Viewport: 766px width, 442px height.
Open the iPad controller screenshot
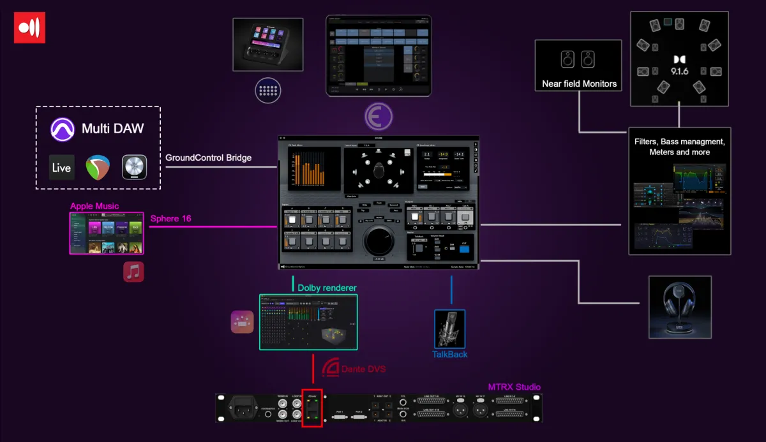click(379, 55)
